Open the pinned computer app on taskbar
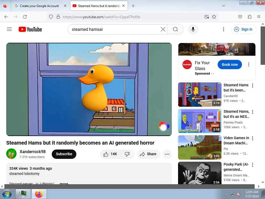Viewport: 265px width, 199px height. [x=23, y=194]
